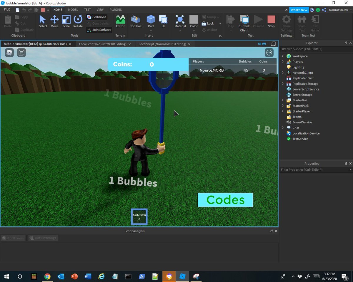Click the help question mark icon
Viewport: 353px width, 282px height.
[312, 10]
